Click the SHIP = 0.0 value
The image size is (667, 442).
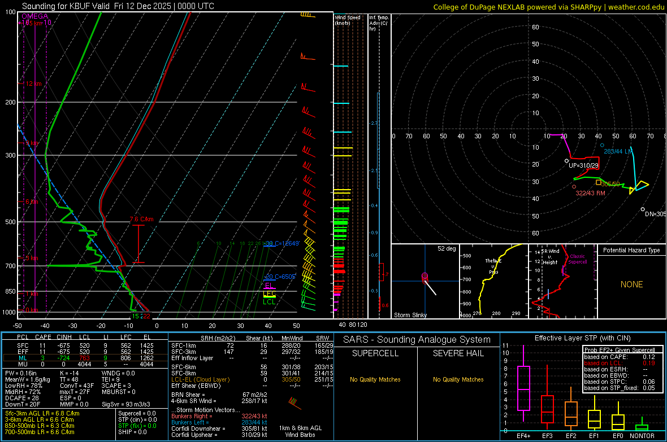point(132,432)
